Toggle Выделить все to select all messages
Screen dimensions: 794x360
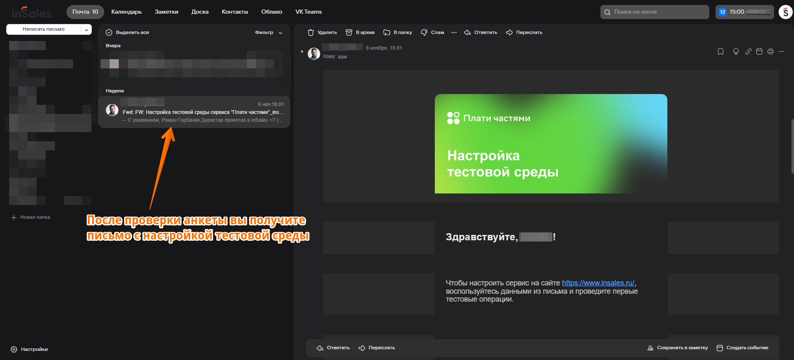click(109, 32)
